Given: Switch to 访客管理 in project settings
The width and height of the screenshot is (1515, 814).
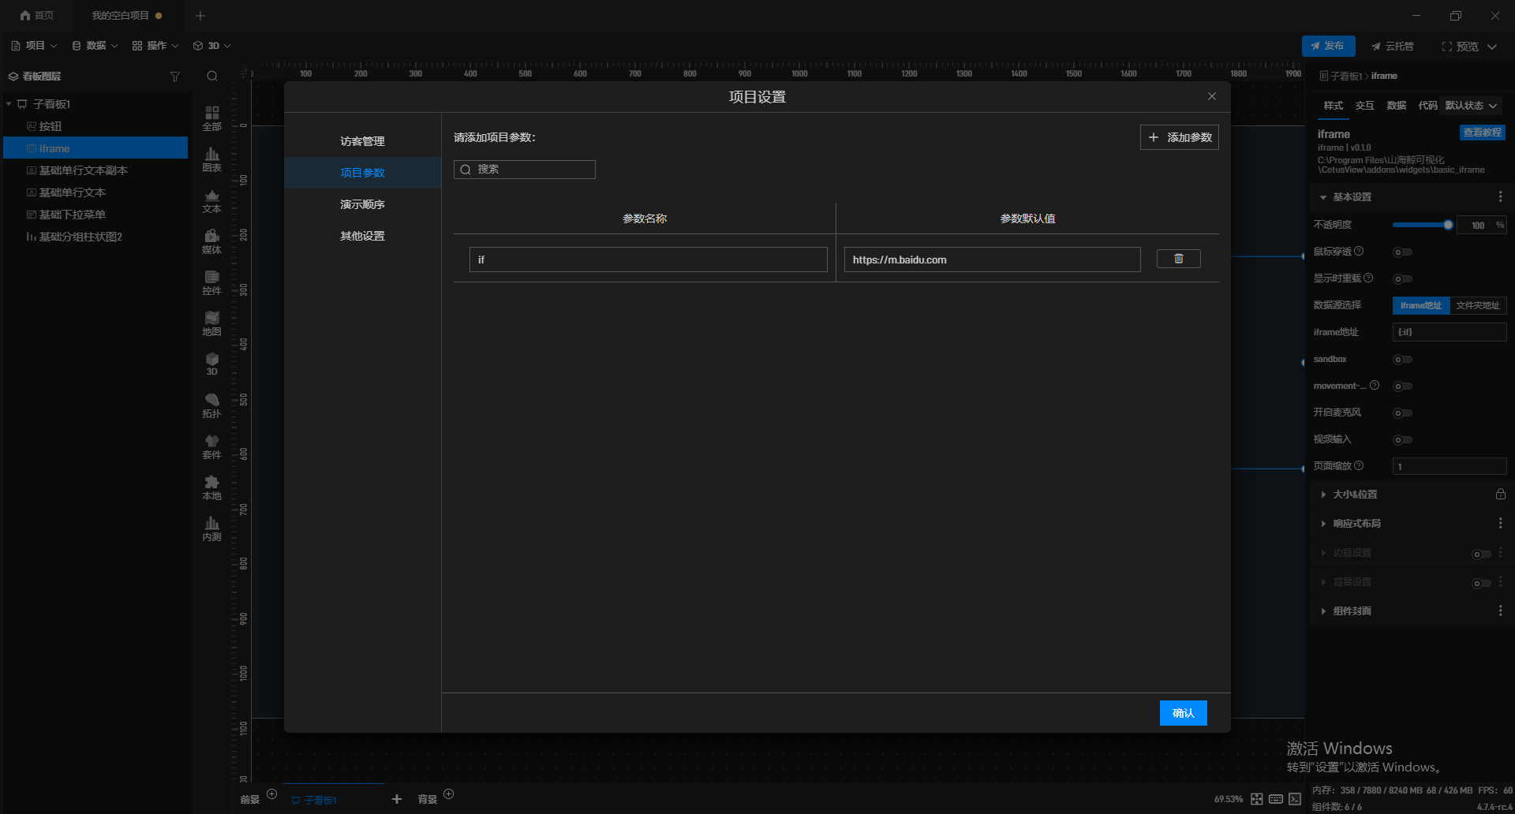Looking at the screenshot, I should pos(362,141).
